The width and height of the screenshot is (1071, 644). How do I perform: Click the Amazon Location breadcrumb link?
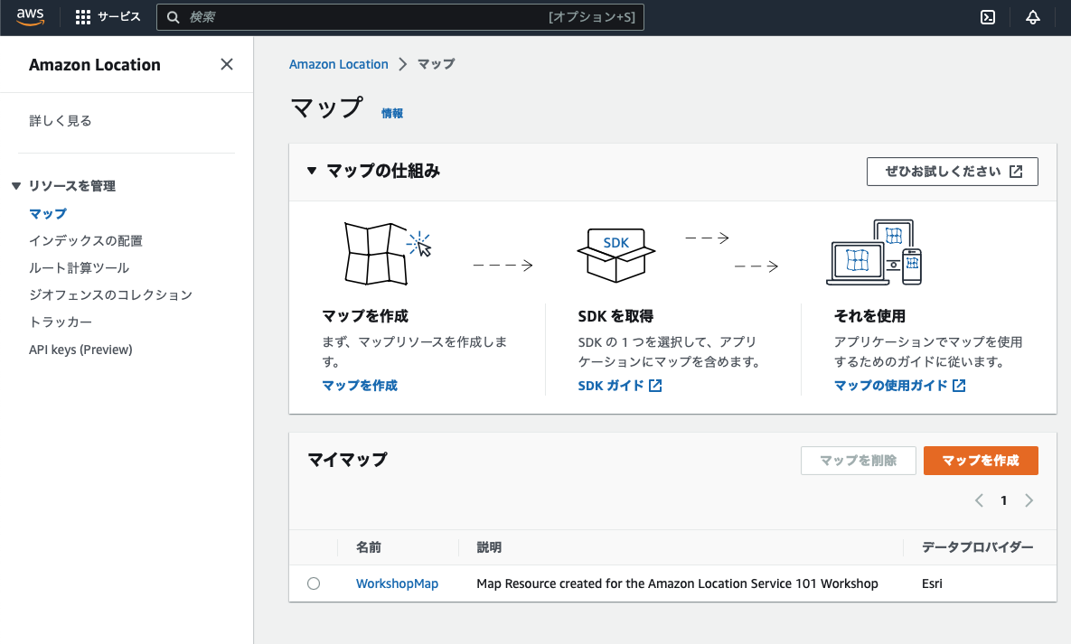tap(338, 64)
